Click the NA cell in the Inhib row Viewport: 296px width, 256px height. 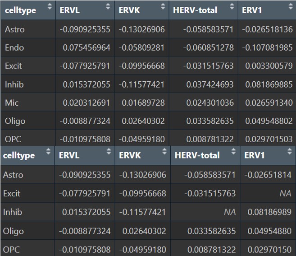[x=230, y=212]
